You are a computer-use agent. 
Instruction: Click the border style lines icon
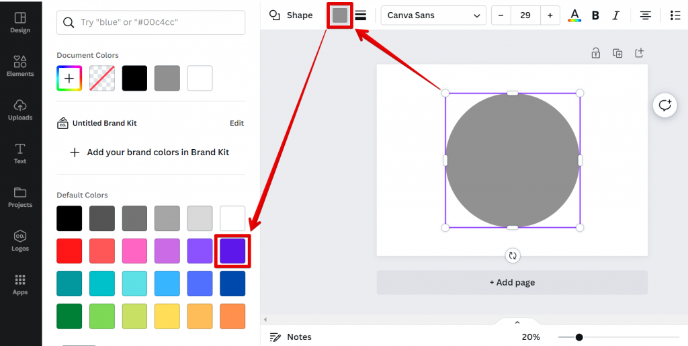click(x=361, y=15)
